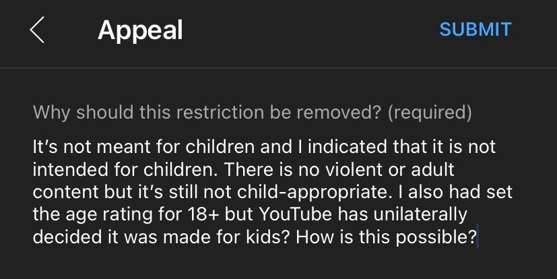Click the Appeal page title
Image resolution: width=557 pixels, height=279 pixels.
point(140,30)
